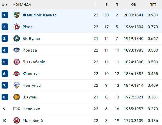Click the Нептунас team logo
Image resolution: width=162 pixels, height=125 pixels.
[x=16, y=85]
